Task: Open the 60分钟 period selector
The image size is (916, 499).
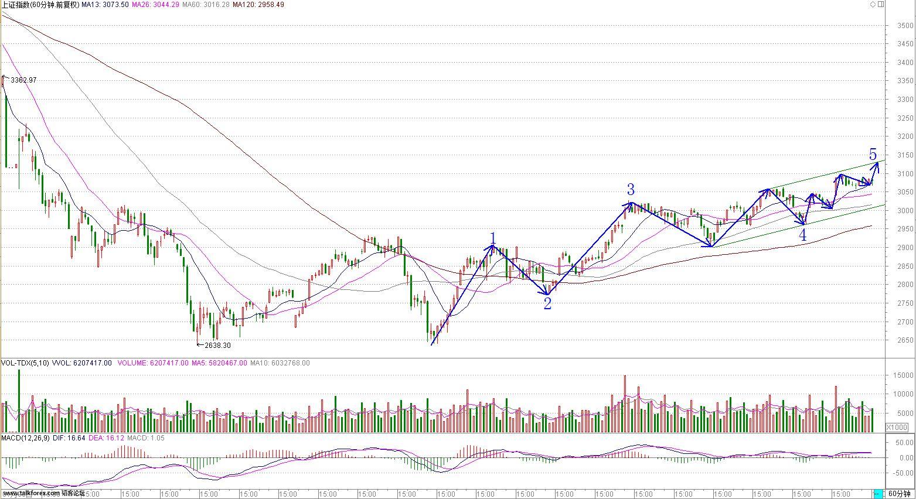Action: pos(899,494)
